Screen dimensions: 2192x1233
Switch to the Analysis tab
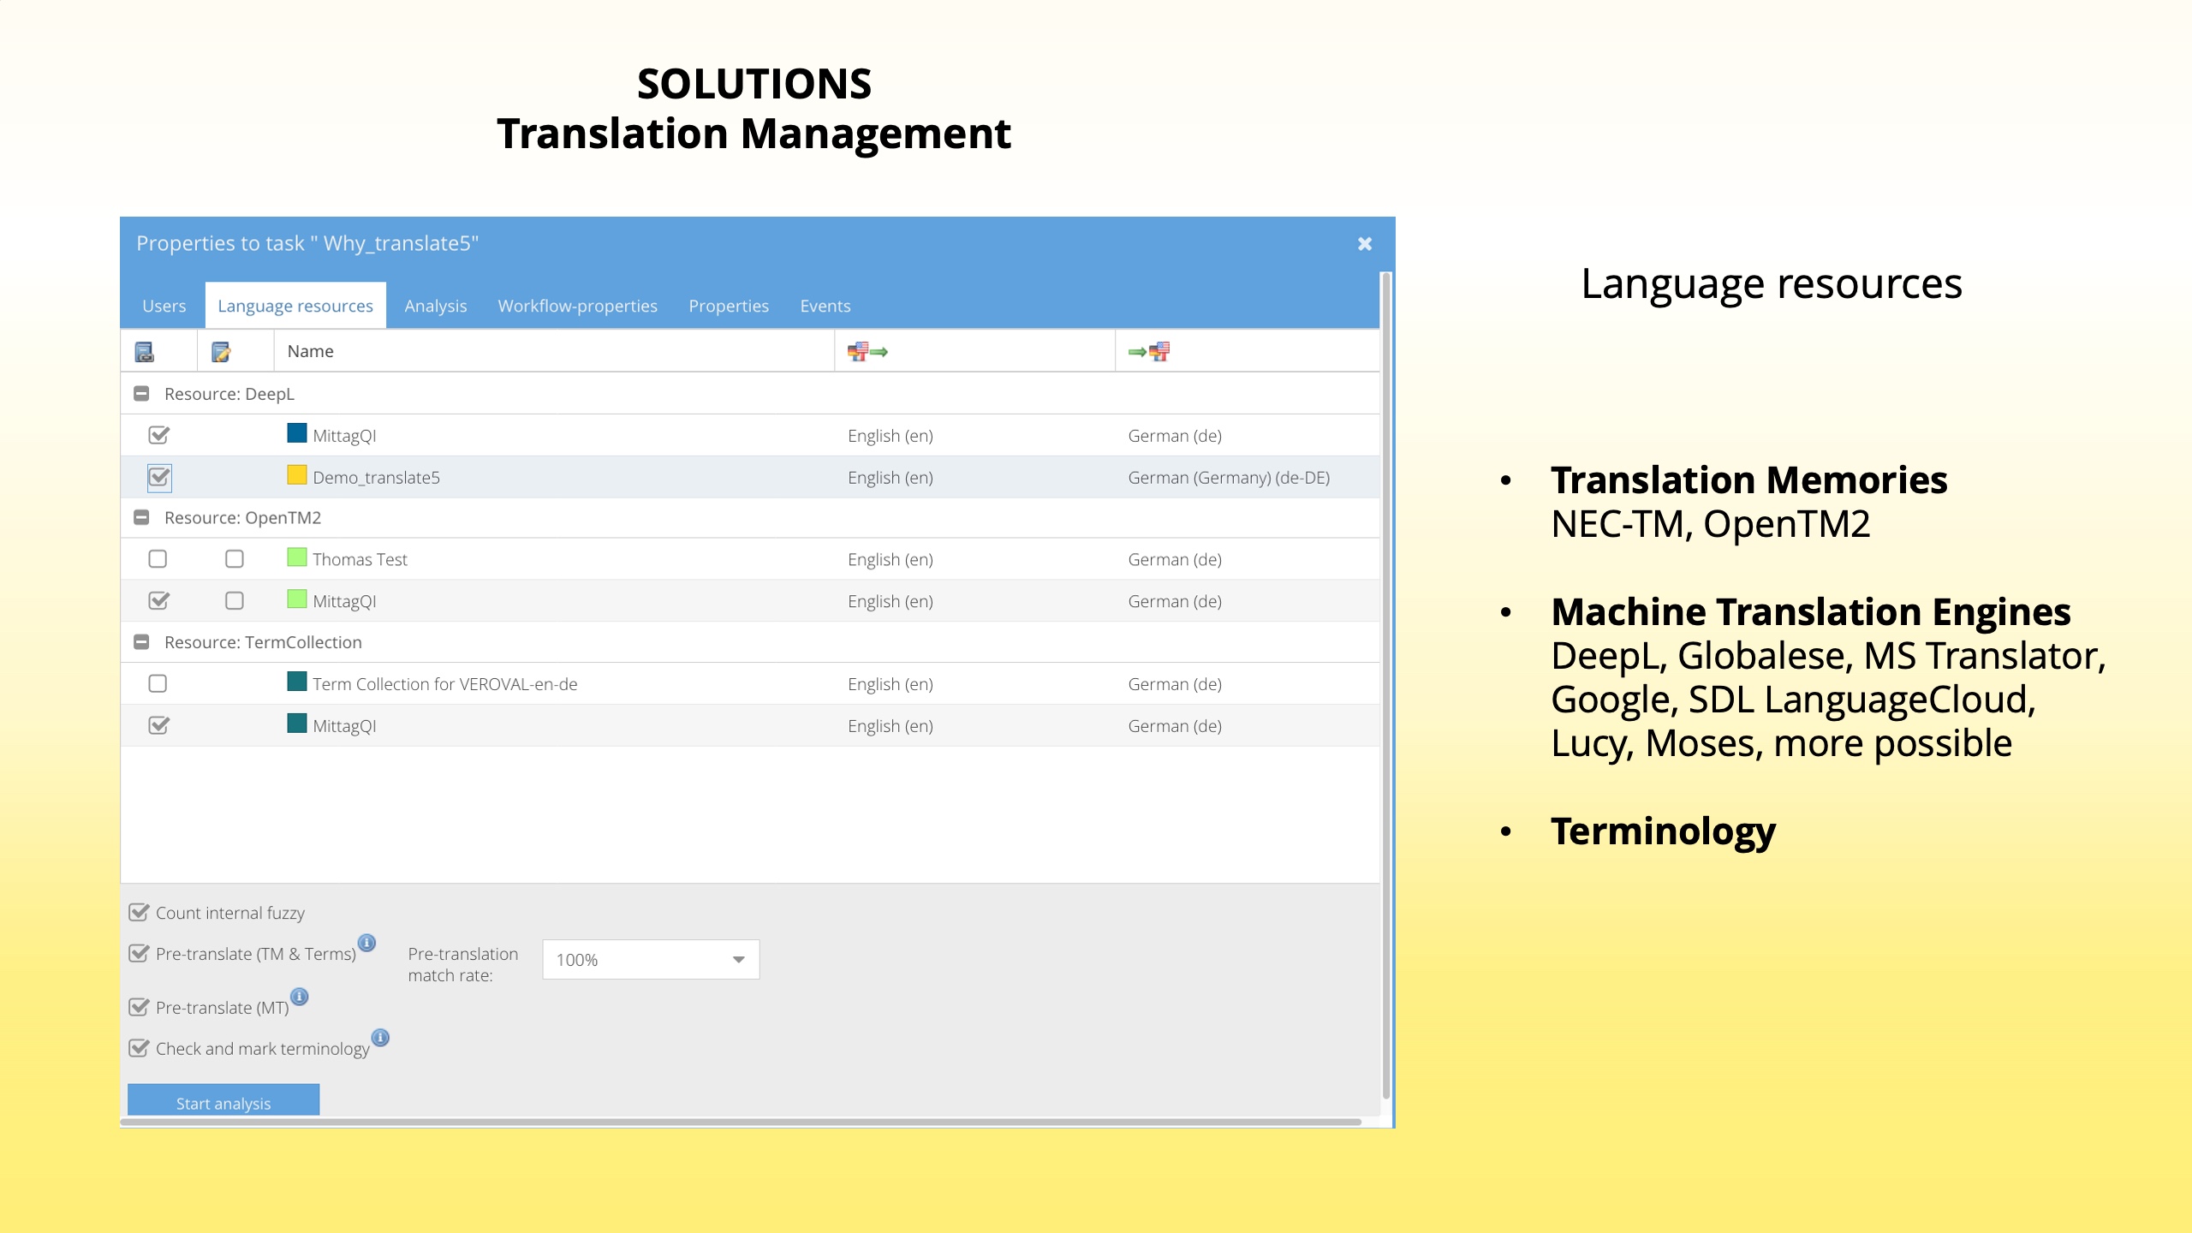pyautogui.click(x=435, y=306)
